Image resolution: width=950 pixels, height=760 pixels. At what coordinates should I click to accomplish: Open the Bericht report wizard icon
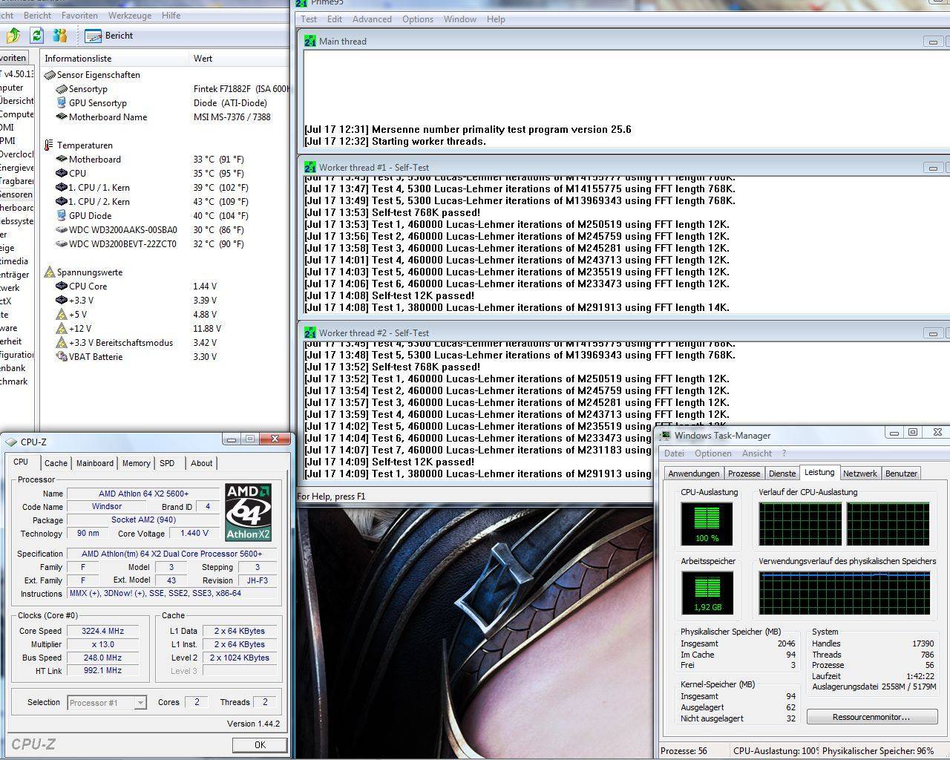[94, 36]
